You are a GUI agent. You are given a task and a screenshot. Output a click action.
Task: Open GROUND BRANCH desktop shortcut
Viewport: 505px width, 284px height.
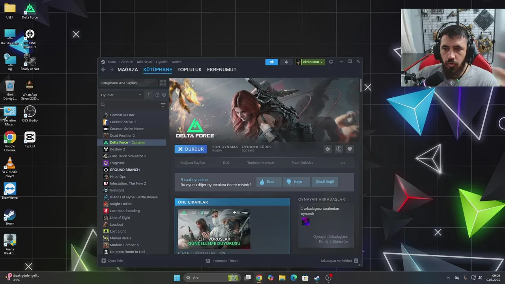30,39
